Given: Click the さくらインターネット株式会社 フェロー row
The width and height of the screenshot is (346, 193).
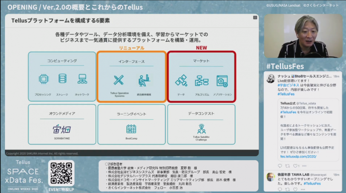Looking at the screenshot, I should [x=144, y=188].
